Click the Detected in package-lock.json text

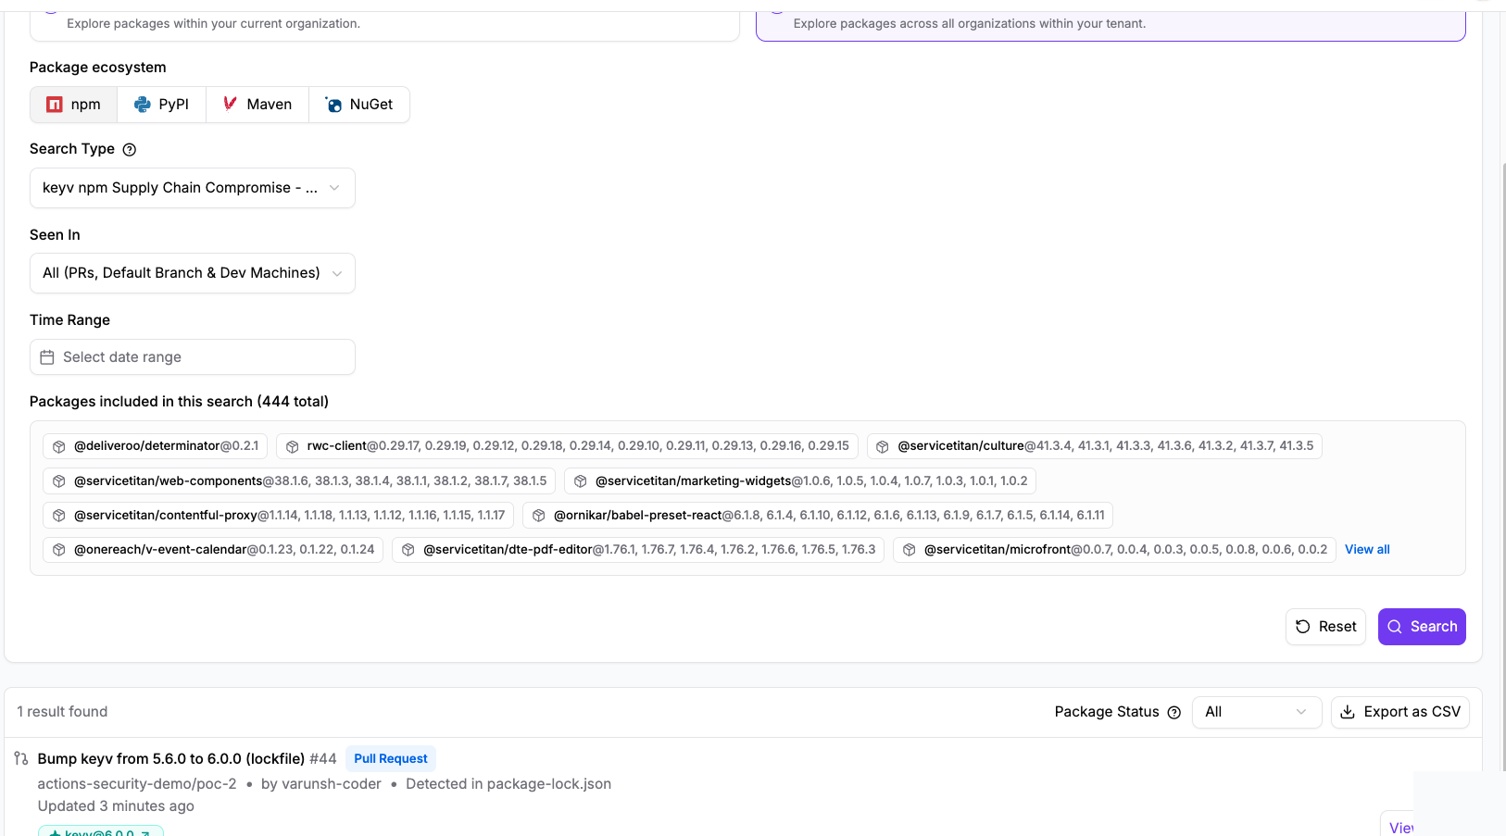(508, 784)
